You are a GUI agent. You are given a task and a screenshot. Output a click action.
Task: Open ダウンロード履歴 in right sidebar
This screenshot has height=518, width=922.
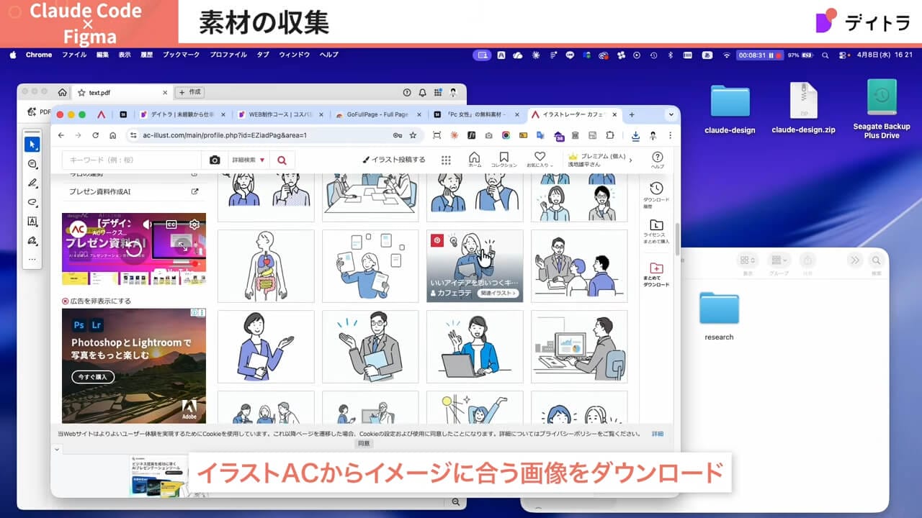pyautogui.click(x=655, y=193)
